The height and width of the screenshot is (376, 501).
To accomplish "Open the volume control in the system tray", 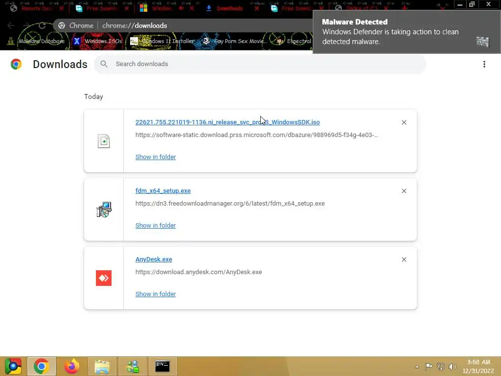I will coord(452,367).
